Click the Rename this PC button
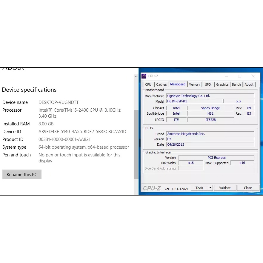This screenshot has width=263, height=263. [22, 175]
